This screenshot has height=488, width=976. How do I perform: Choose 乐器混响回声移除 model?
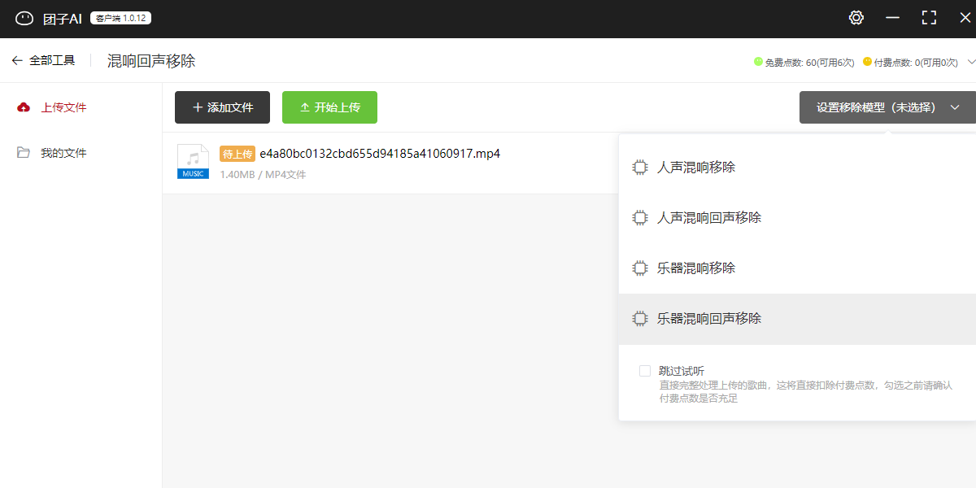coord(797,319)
